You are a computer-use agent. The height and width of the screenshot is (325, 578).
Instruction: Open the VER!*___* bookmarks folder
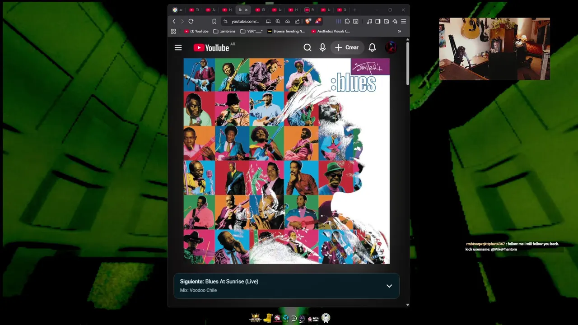tap(252, 31)
